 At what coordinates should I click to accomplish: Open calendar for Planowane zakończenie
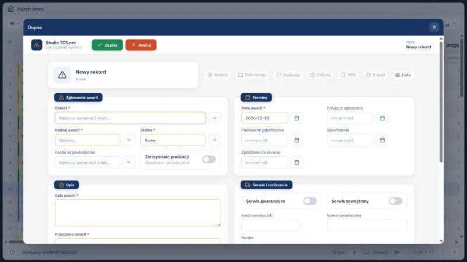click(297, 140)
